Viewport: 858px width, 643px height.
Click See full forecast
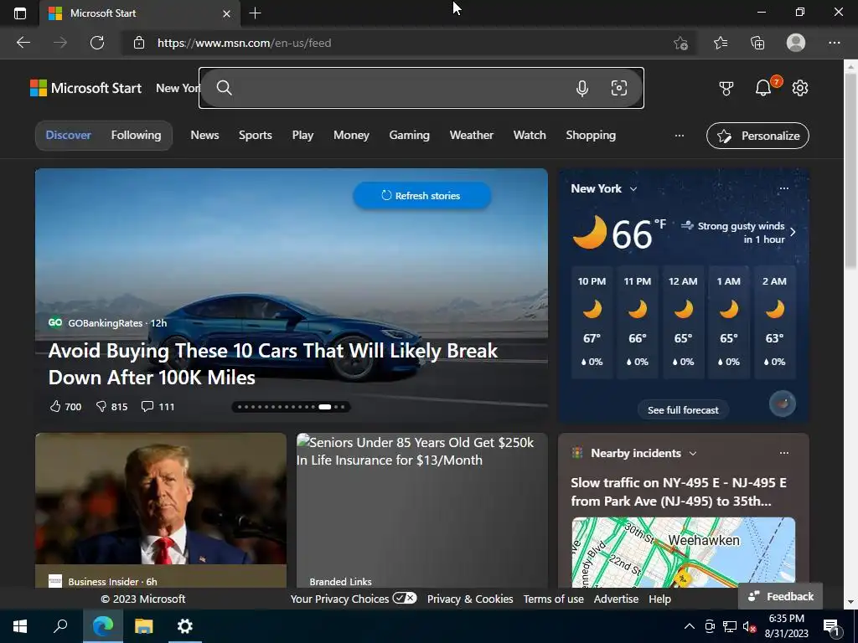[683, 410]
